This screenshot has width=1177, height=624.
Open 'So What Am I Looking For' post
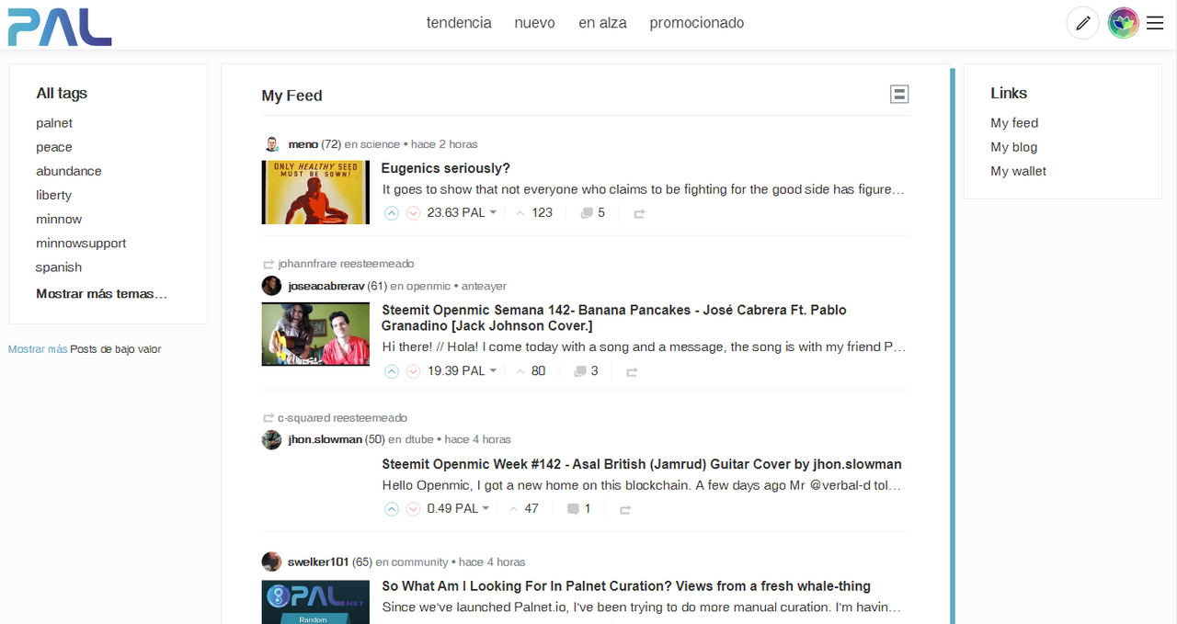coord(626,586)
